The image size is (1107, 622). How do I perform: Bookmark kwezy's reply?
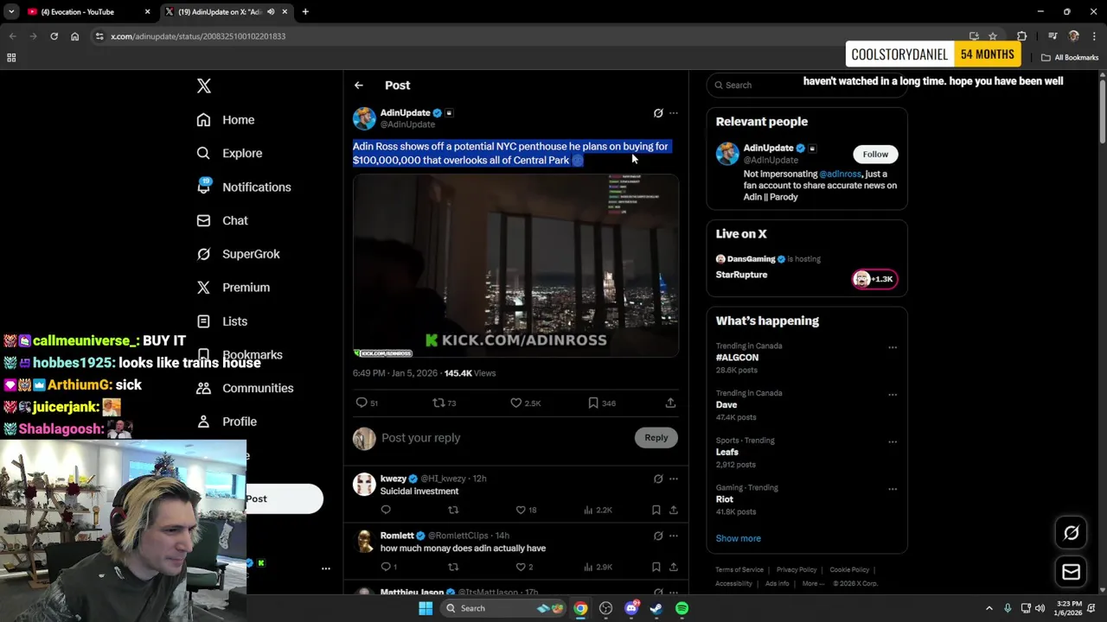pos(656,510)
